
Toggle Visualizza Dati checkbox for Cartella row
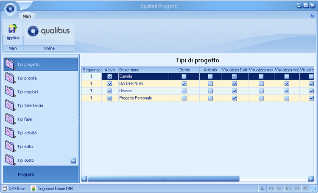click(234, 77)
